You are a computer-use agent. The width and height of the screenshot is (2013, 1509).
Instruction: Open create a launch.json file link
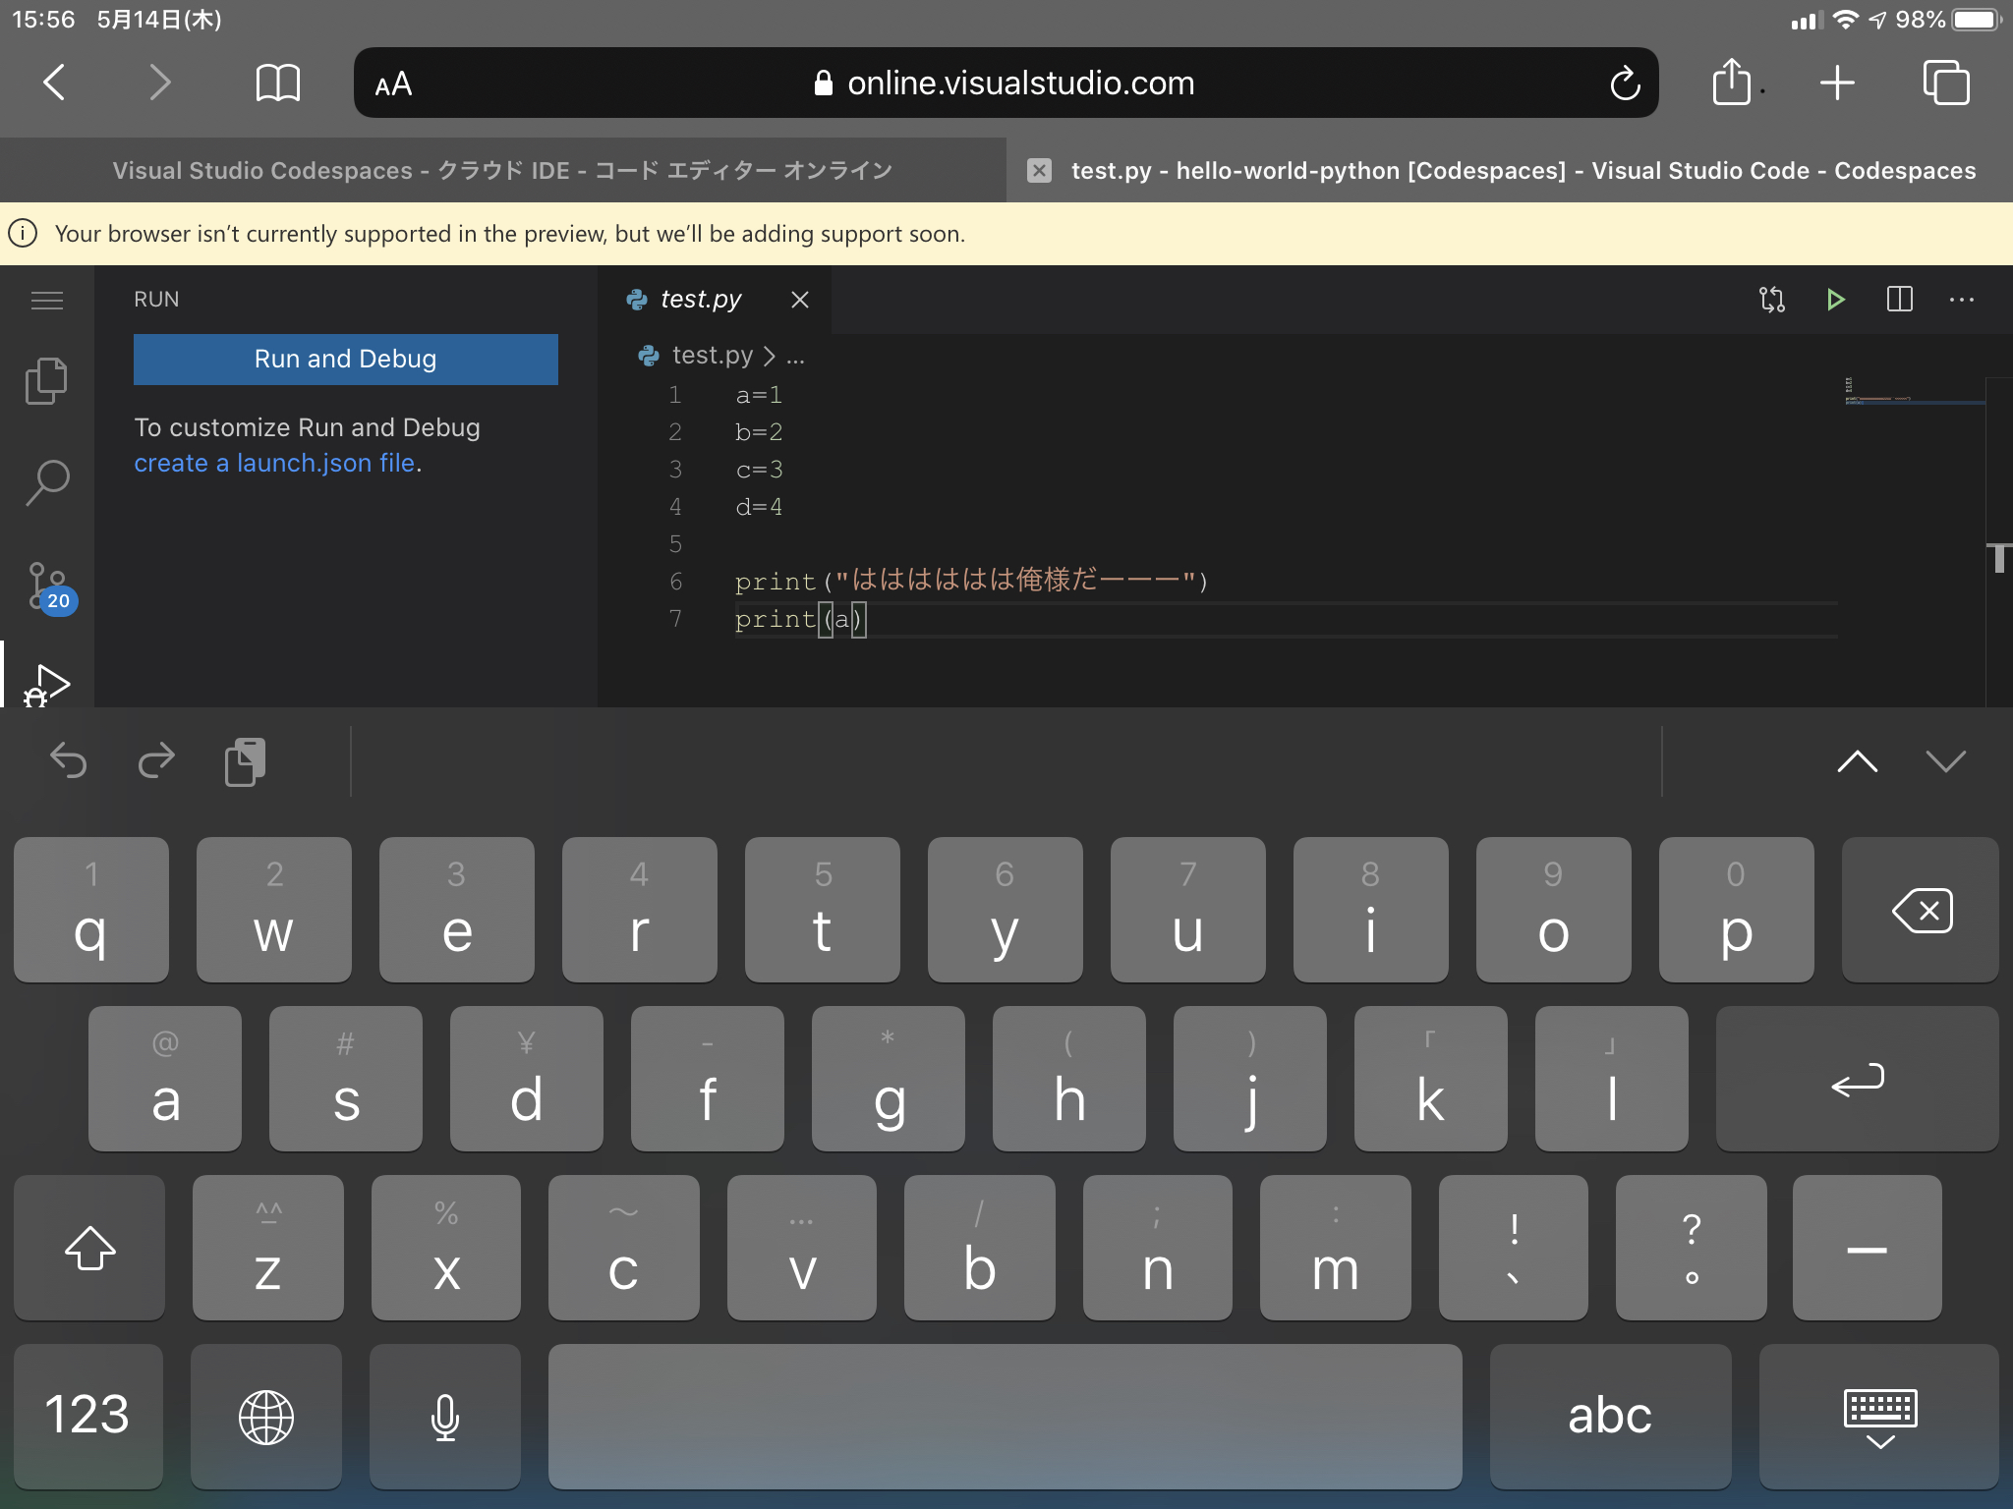click(x=274, y=463)
